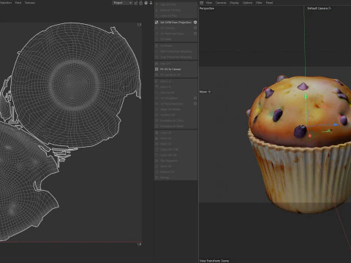Click the green Y-axis move handle
The width and height of the screenshot is (351, 263).
(x=306, y=96)
